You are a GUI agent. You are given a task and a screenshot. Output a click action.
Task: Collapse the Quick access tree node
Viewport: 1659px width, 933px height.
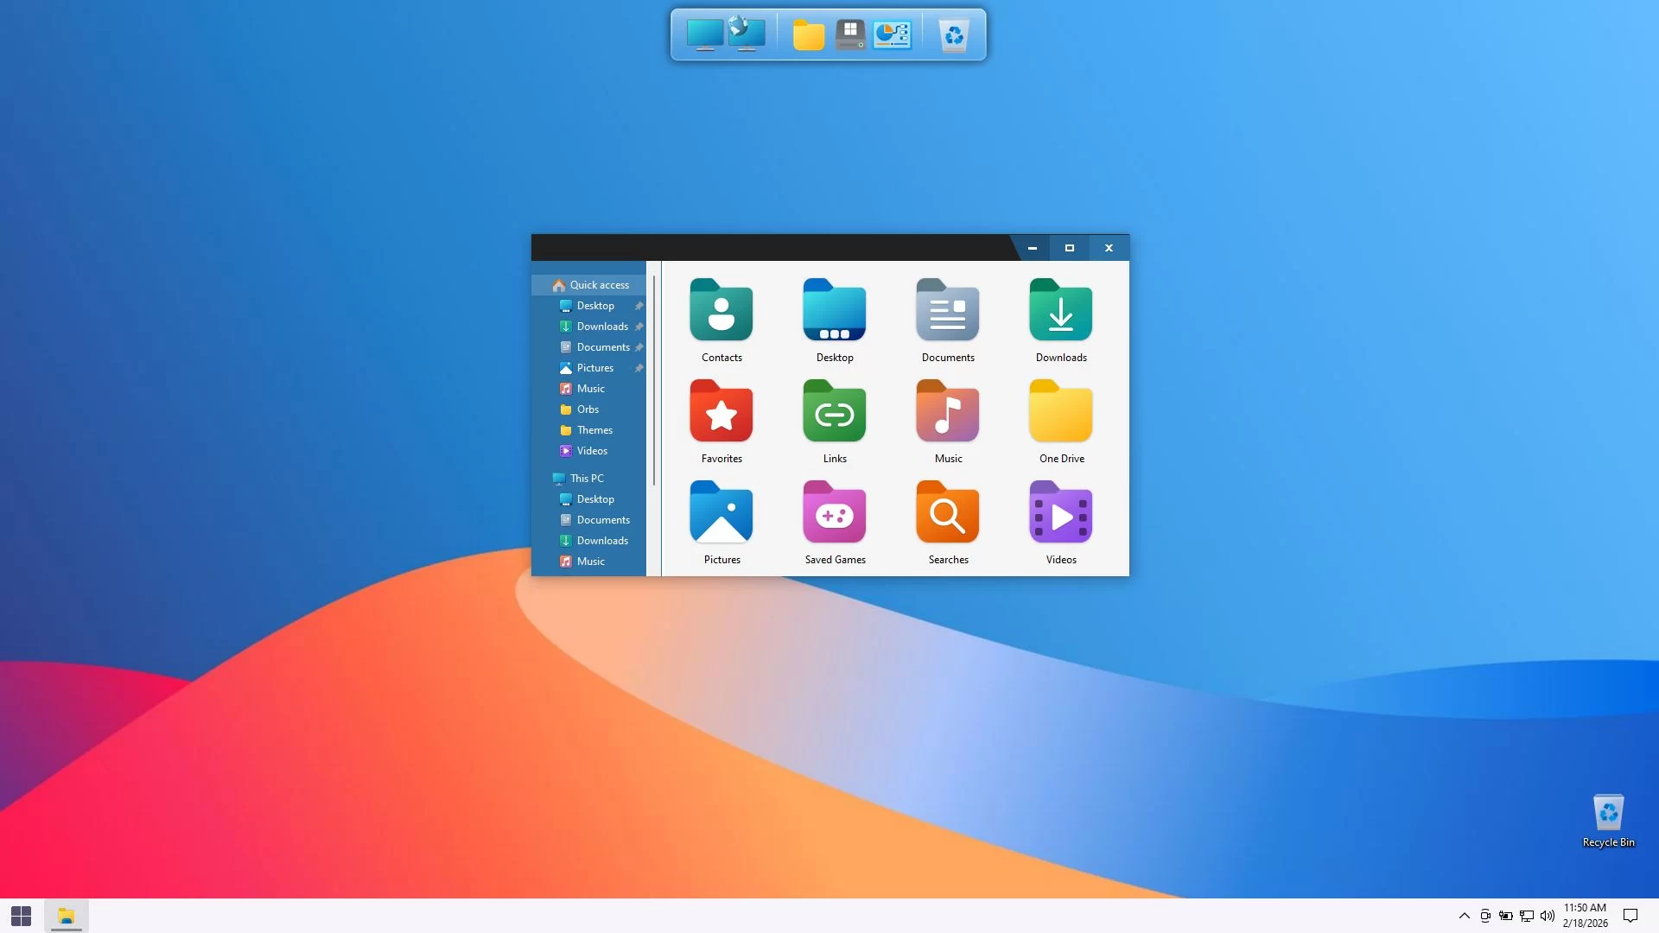click(x=543, y=285)
